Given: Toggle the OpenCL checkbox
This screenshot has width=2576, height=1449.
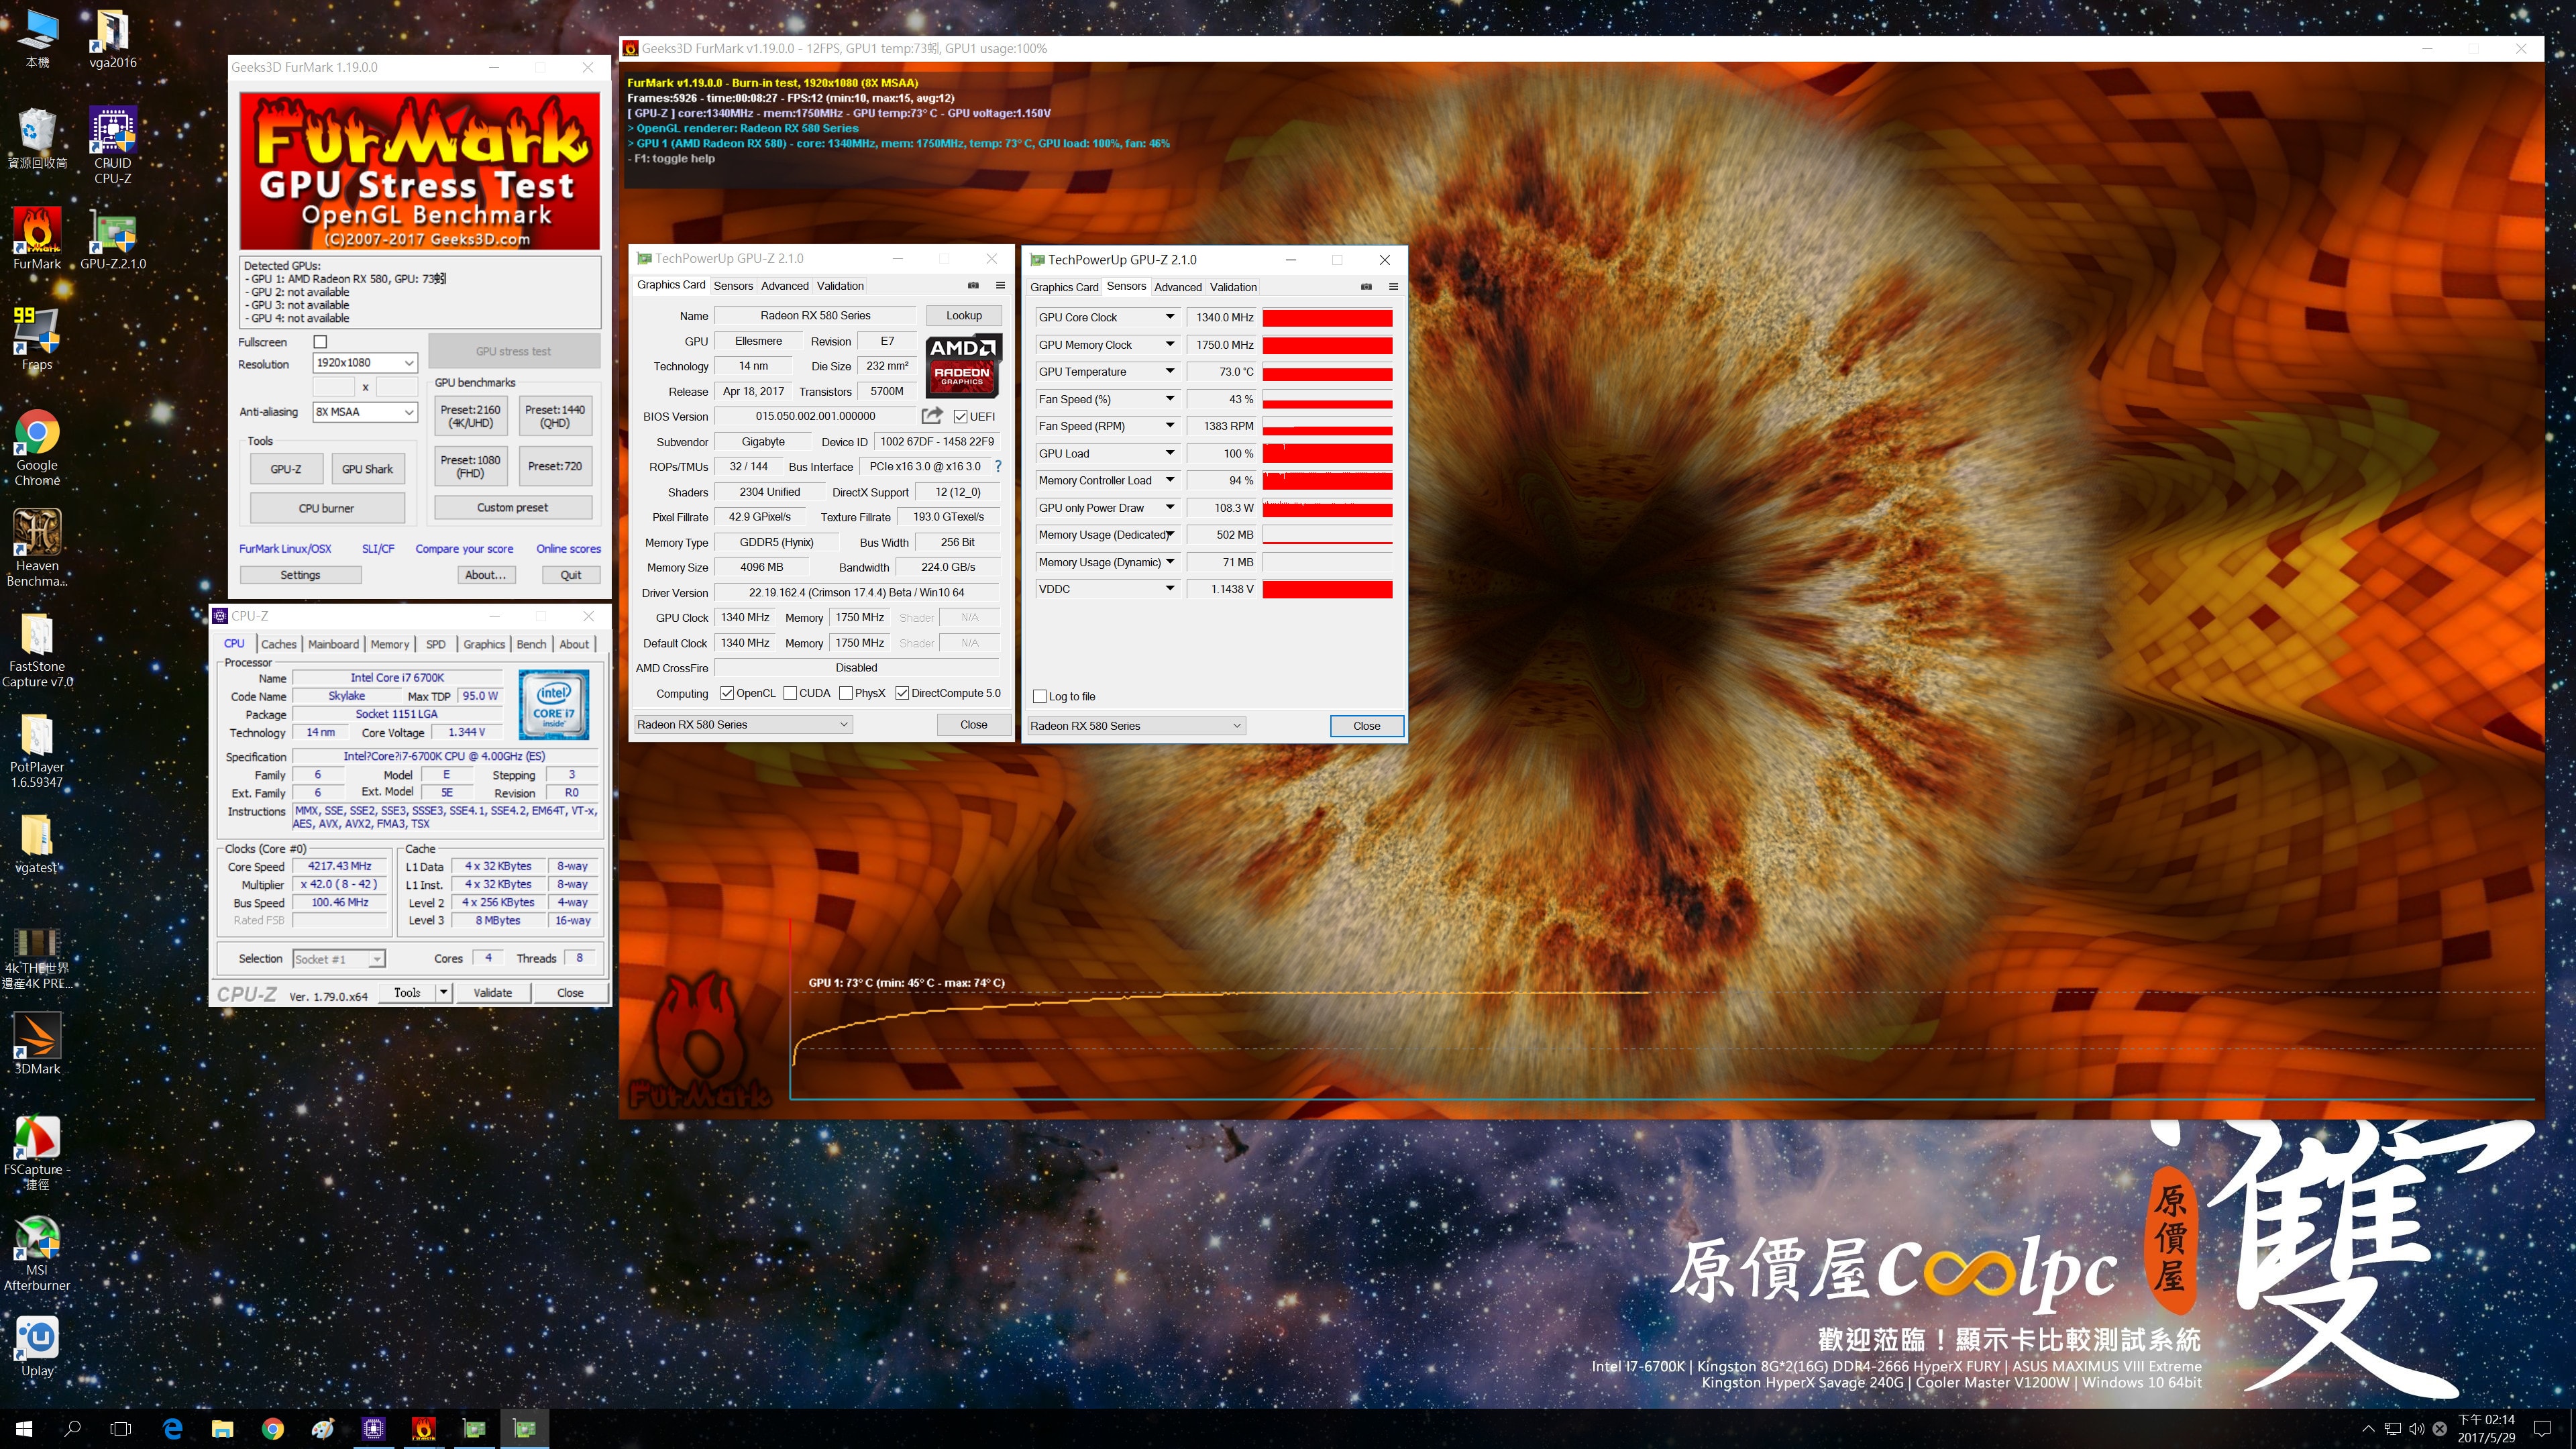Looking at the screenshot, I should (x=727, y=693).
